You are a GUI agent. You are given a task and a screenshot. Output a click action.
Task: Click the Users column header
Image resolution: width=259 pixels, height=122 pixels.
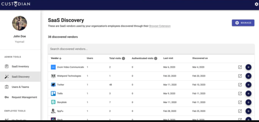pos(90,58)
